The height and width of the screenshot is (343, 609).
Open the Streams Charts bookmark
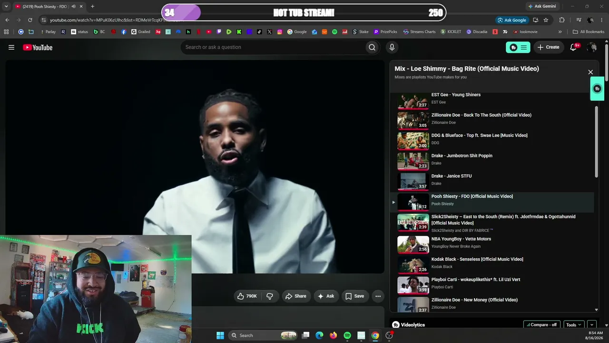pyautogui.click(x=419, y=32)
